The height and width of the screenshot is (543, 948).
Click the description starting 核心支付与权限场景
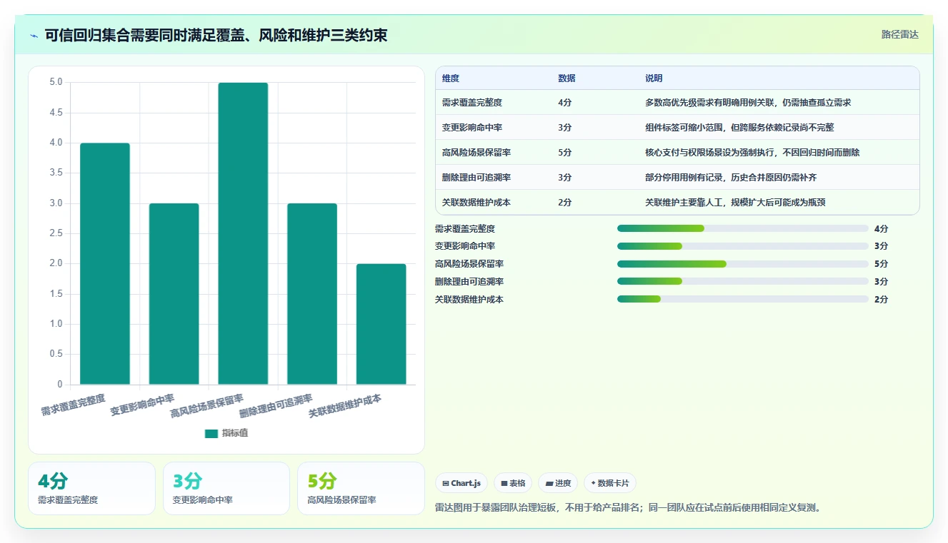752,153
